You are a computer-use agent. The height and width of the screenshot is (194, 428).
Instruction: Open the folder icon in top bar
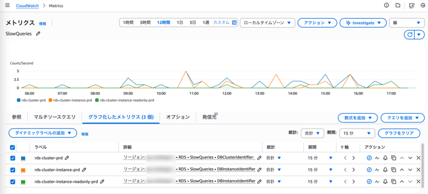398,5
